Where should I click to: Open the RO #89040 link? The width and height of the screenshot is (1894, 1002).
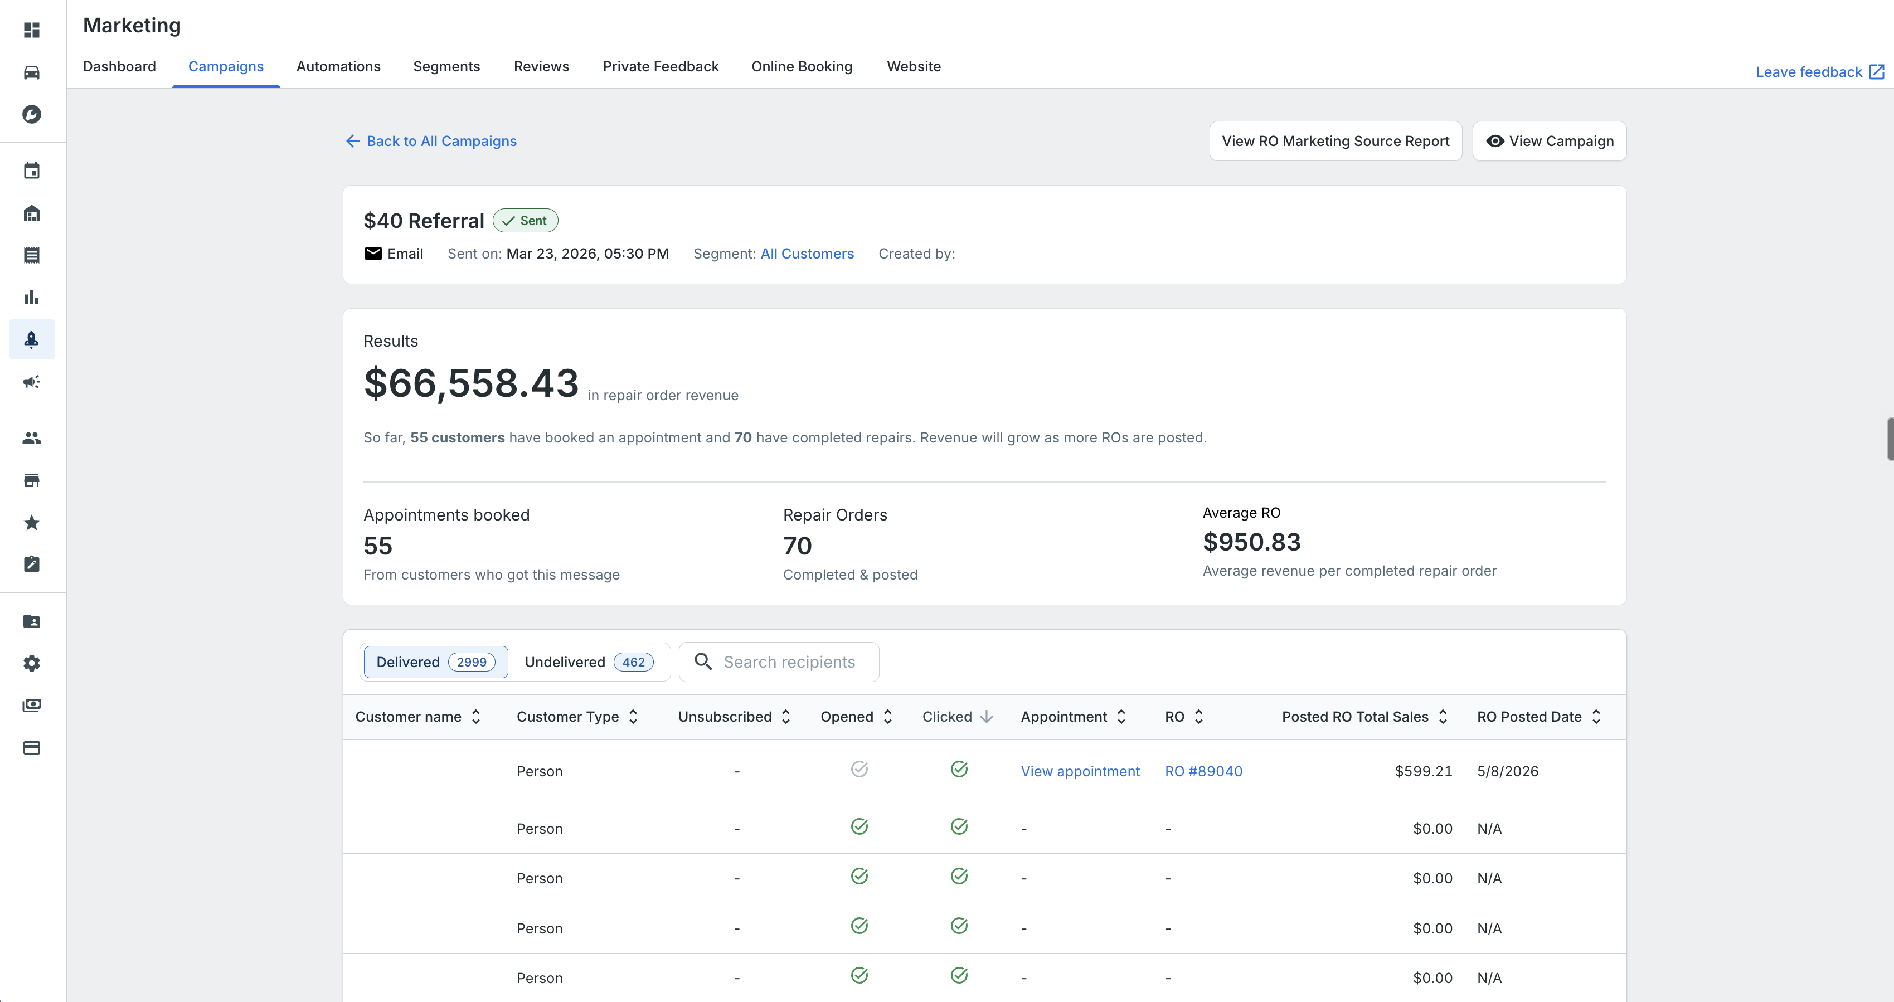[1203, 771]
